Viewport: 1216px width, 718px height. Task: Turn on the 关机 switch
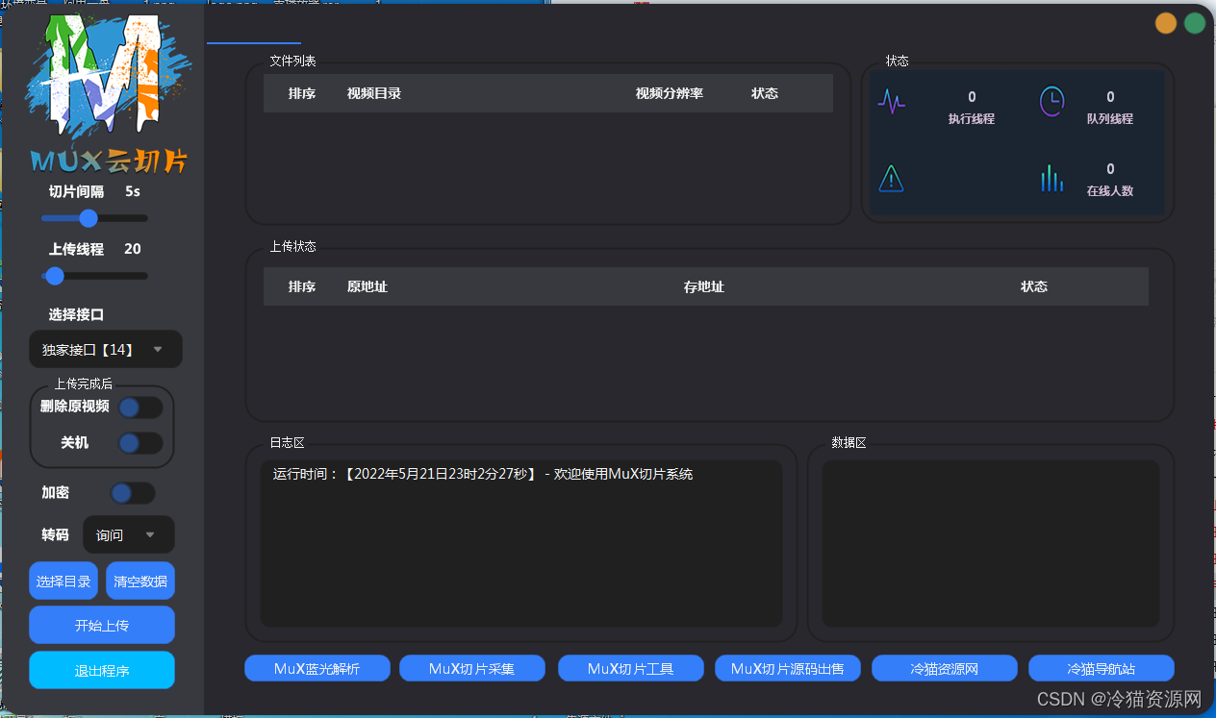pyautogui.click(x=139, y=443)
